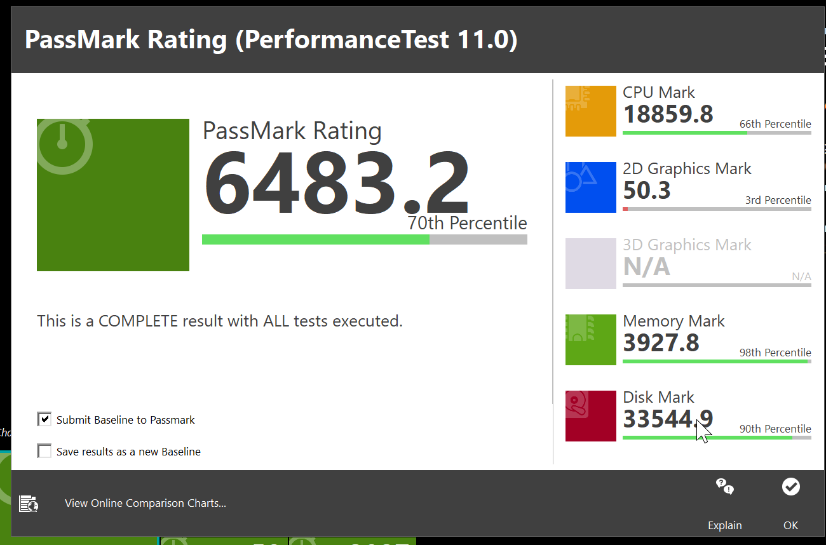Viewport: 826px width, 545px height.
Task: Click the large green PassMark Rating stopwatch tile
Action: (113, 195)
